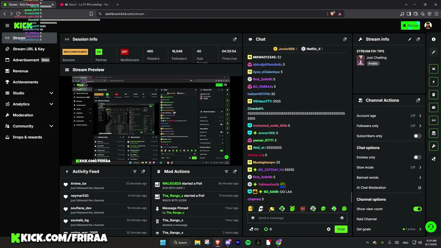Click the lightning bolt icon in right rail
The height and width of the screenshot is (248, 441).
[433, 82]
